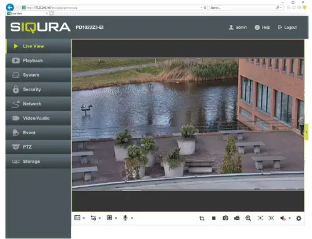Viewport: 312px width, 239px height.
Task: Select the Live View browser tab
Action: [x=26, y=14]
